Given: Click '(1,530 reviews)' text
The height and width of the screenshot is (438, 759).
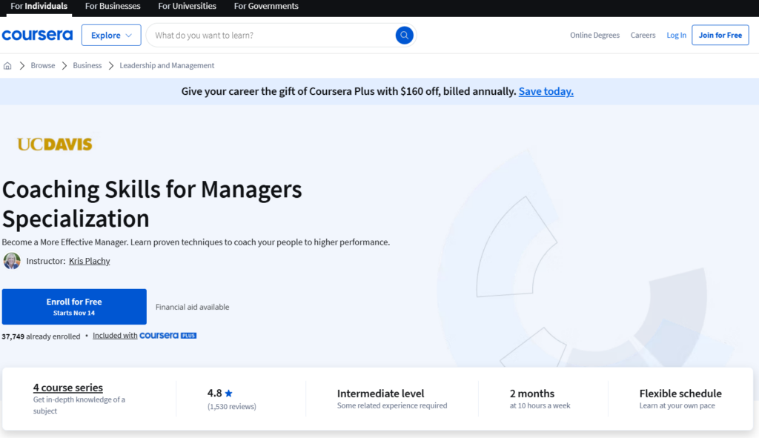Looking at the screenshot, I should click(x=232, y=407).
